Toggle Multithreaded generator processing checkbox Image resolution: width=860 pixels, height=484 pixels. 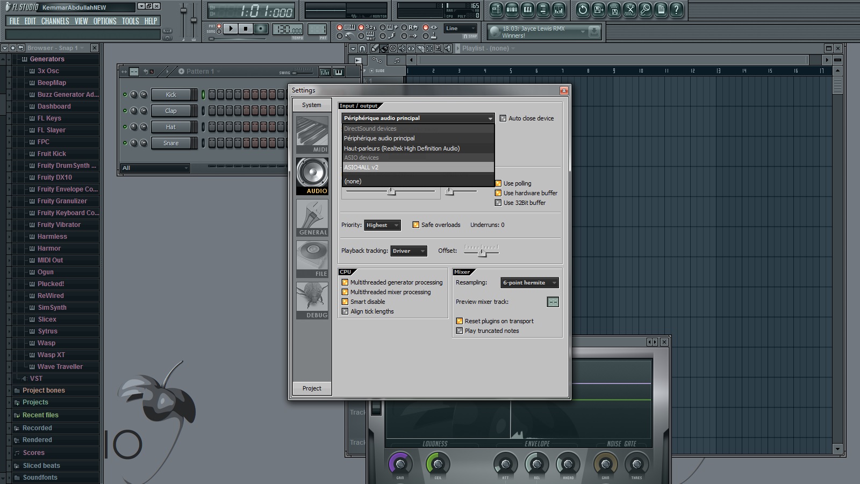(x=345, y=282)
